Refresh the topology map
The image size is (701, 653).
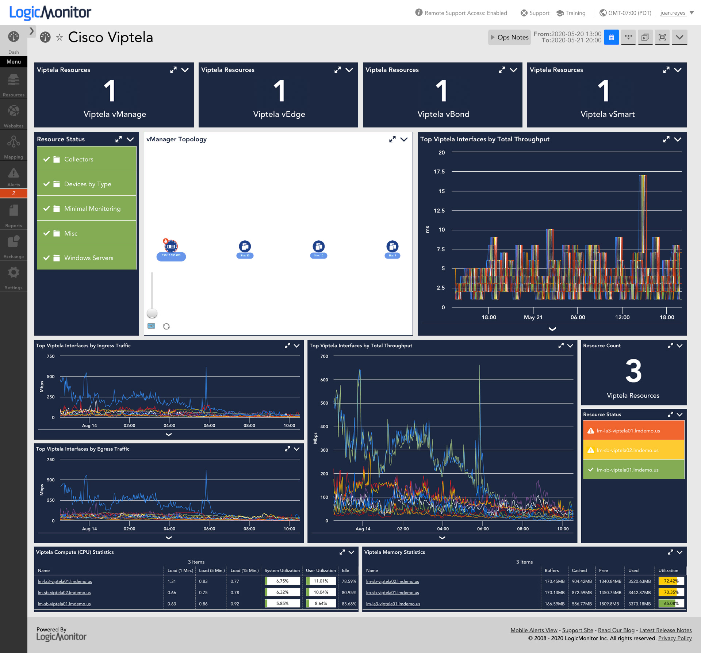pyautogui.click(x=166, y=326)
